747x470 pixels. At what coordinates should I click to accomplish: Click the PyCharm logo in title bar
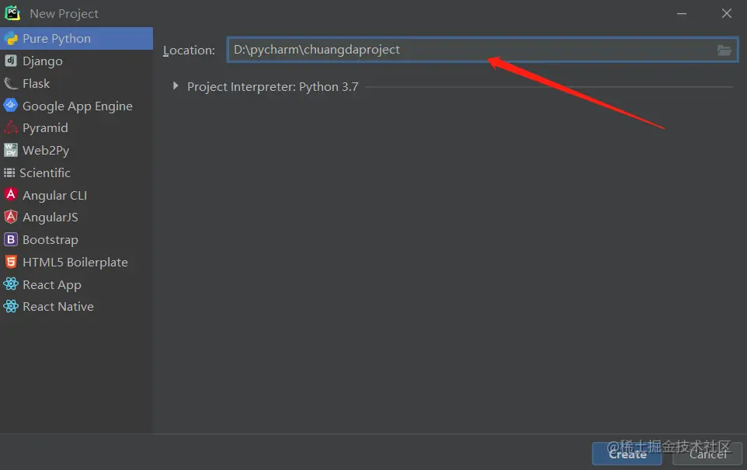[12, 13]
